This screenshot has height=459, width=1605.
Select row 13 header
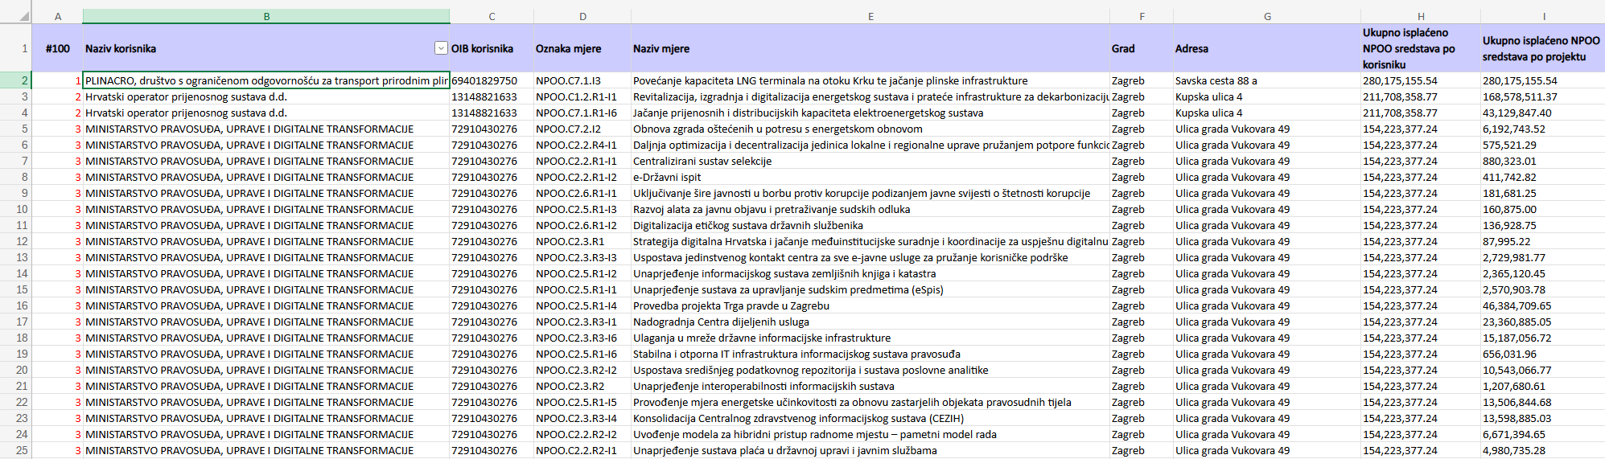[x=16, y=257]
